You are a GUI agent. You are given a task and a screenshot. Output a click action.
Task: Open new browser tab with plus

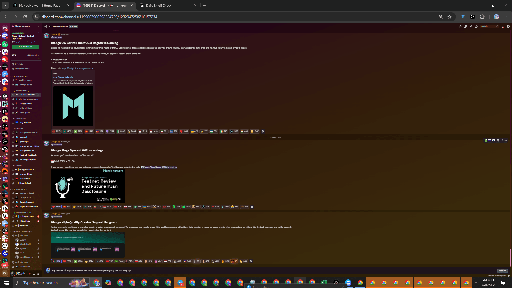click(205, 5)
